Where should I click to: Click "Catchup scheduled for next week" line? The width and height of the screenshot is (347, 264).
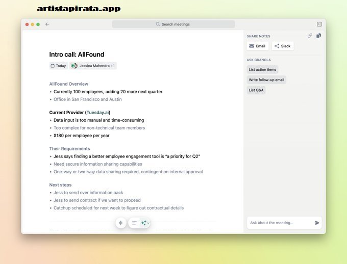(118, 208)
